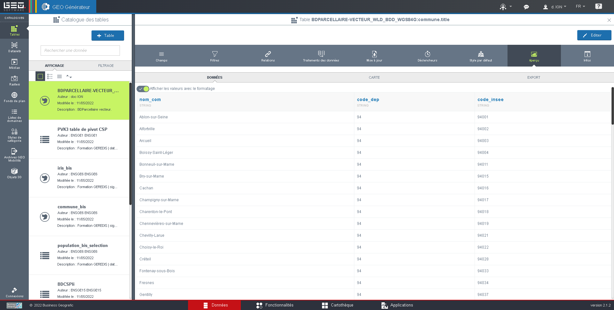Click the help question mark icon

coord(598,6)
